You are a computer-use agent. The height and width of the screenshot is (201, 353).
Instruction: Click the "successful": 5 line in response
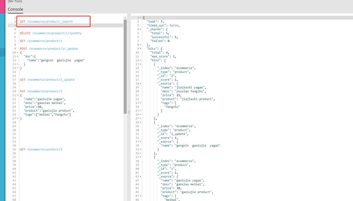(x=164, y=37)
